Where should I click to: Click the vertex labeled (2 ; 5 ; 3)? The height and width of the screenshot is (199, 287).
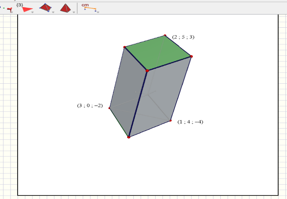pos(165,35)
